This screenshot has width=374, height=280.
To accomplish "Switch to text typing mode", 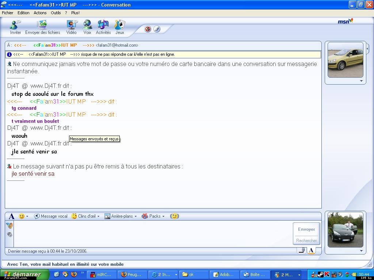I will pyautogui.click(x=311, y=250).
